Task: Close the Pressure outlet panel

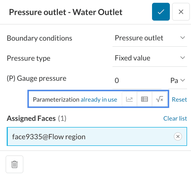Action: 181,12
